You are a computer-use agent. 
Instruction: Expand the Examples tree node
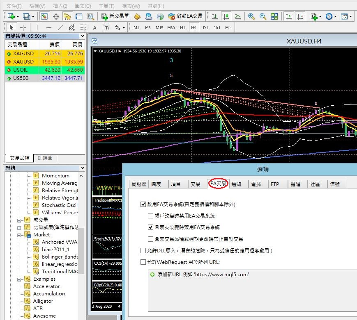click(x=19, y=279)
